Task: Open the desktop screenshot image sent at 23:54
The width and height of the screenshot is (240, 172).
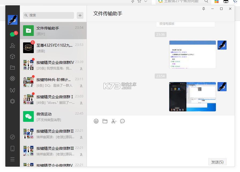Action: pyautogui.click(x=193, y=97)
